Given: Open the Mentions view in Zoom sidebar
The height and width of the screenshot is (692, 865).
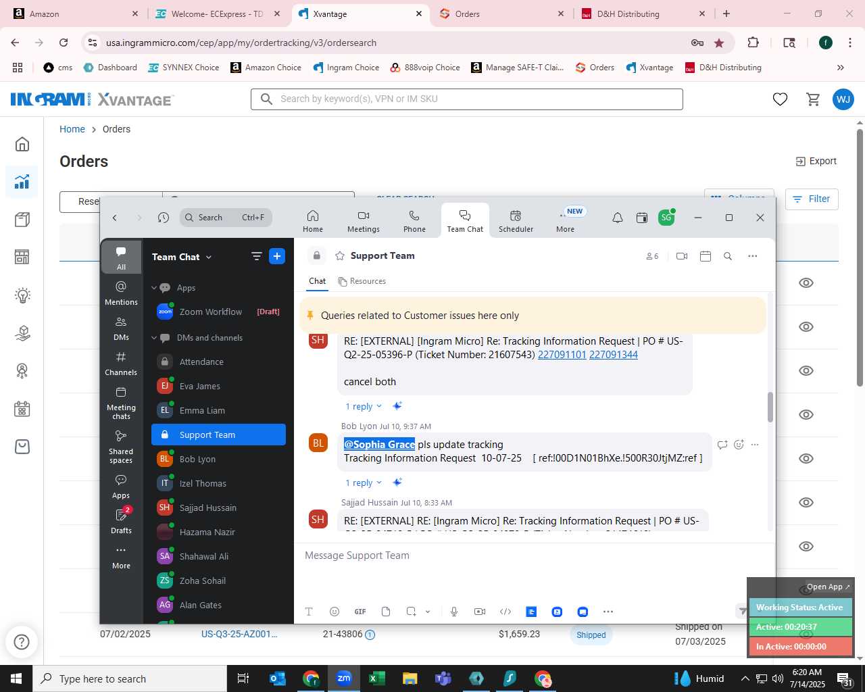Looking at the screenshot, I should pos(121,293).
